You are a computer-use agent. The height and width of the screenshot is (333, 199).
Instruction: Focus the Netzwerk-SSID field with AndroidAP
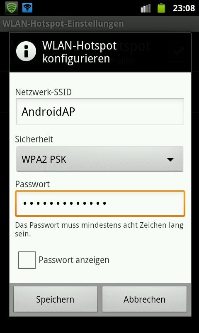tap(100, 111)
